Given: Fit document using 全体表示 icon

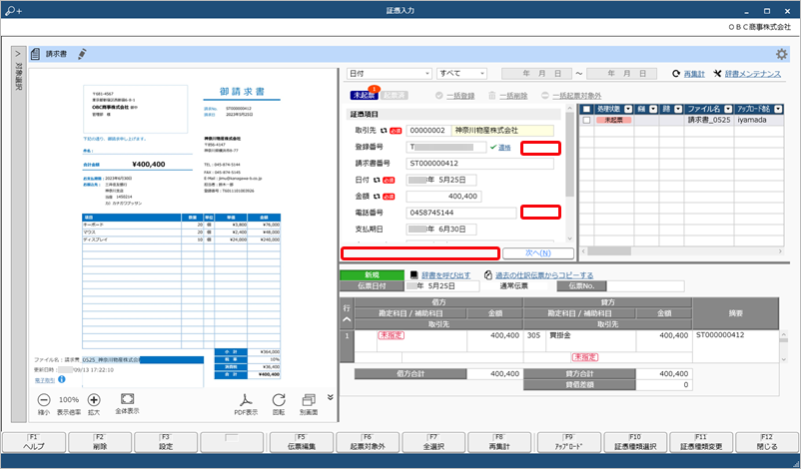Looking at the screenshot, I should [x=127, y=398].
